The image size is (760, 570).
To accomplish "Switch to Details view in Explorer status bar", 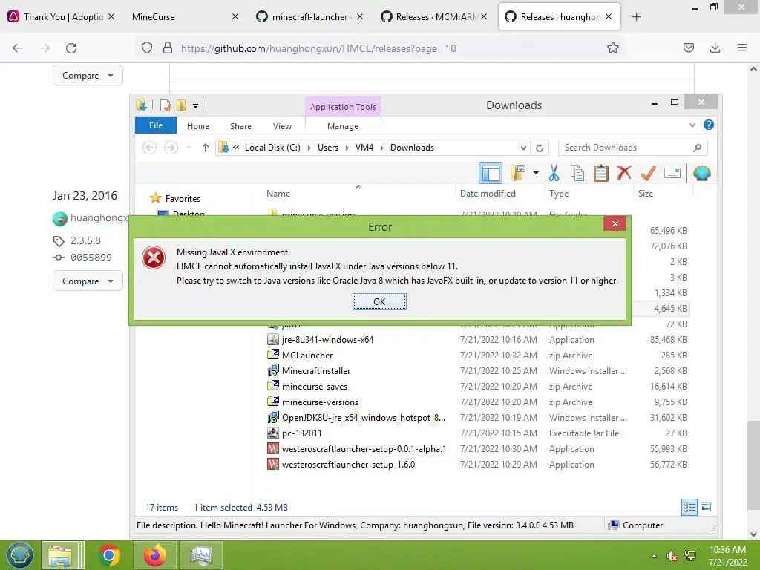I will (689, 507).
